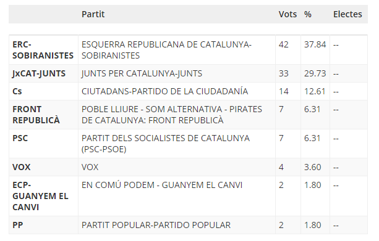The image size is (379, 241).
Task: Click CIUTADANS-PARTIDO DE LA CIUDADANÍA text
Action: [165, 91]
